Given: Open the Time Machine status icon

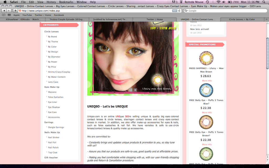Looking at the screenshot, I should point(207,2).
